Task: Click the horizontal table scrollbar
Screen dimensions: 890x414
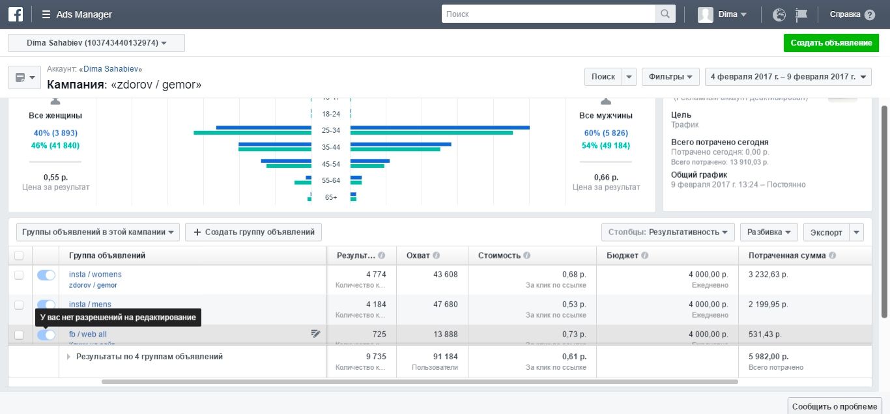Action: point(420,381)
